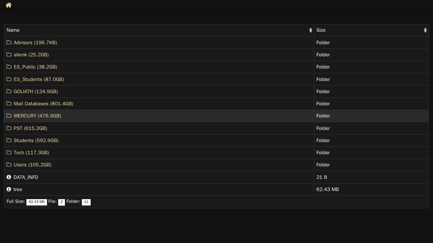
Task: Sort the list by Name column arrows
Action: [x=311, y=30]
